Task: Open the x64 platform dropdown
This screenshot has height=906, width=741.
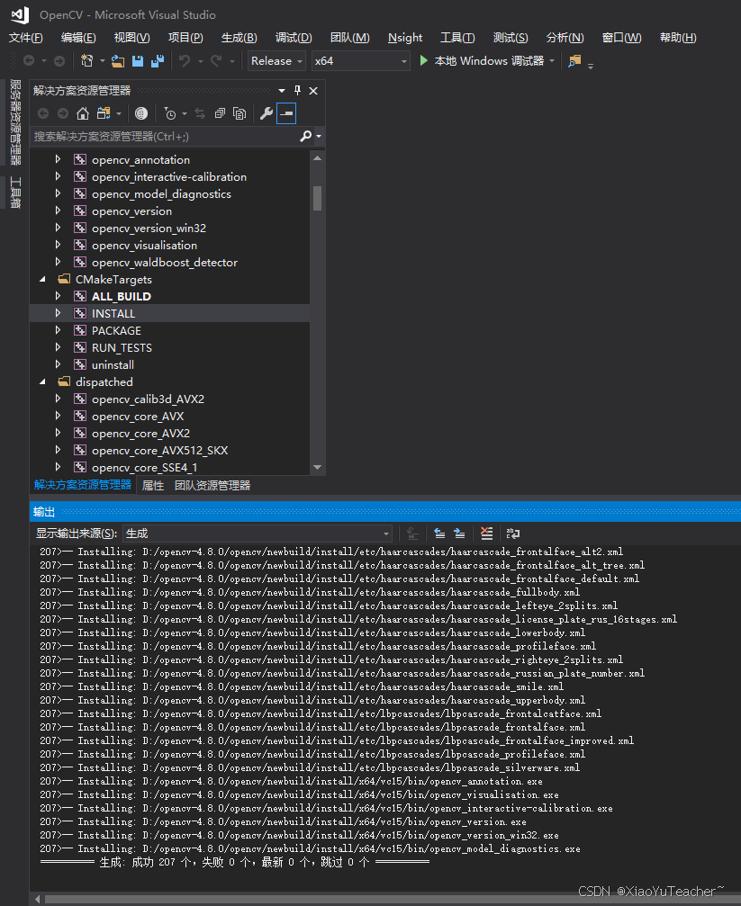Action: tap(360, 60)
